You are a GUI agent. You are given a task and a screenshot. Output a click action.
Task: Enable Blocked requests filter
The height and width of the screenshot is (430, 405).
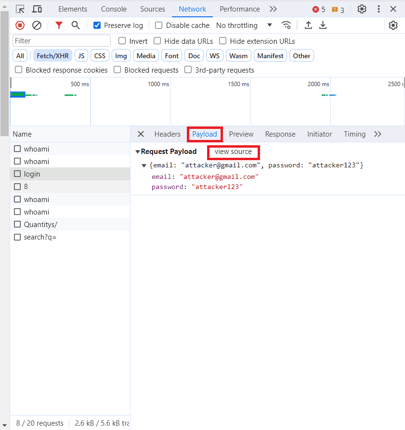(x=117, y=70)
